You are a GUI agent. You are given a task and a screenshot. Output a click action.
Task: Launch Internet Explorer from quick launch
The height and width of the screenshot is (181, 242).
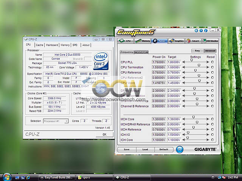click(28, 178)
